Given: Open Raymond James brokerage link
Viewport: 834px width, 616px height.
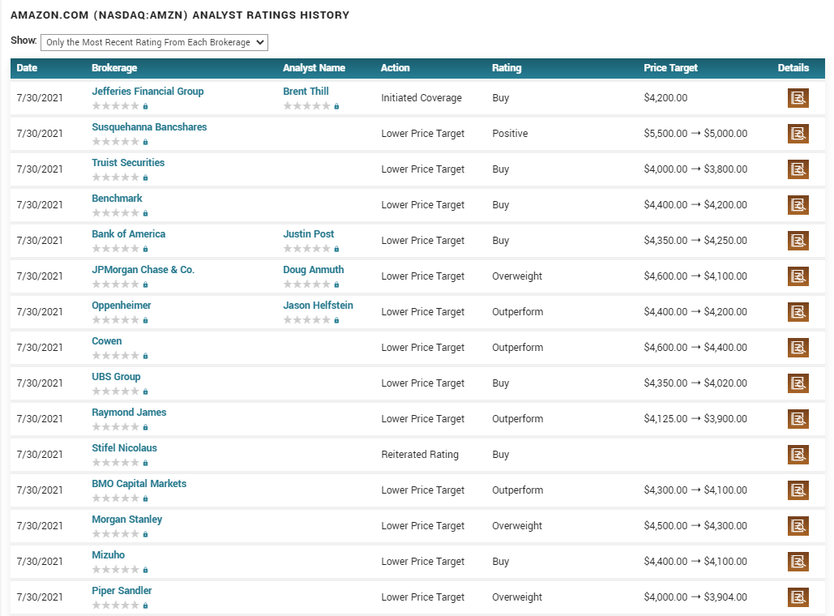Looking at the screenshot, I should click(129, 412).
